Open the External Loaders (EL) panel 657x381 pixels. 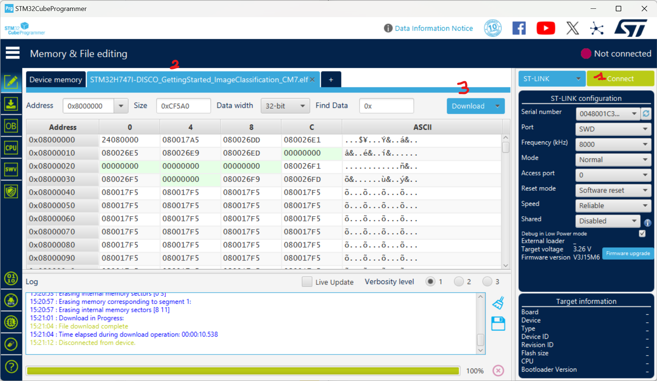pos(11,322)
